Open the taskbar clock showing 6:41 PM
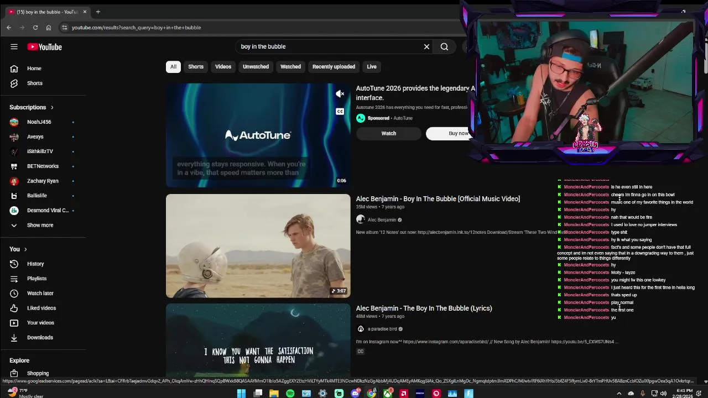Image resolution: width=708 pixels, height=398 pixels. pyautogui.click(x=684, y=394)
